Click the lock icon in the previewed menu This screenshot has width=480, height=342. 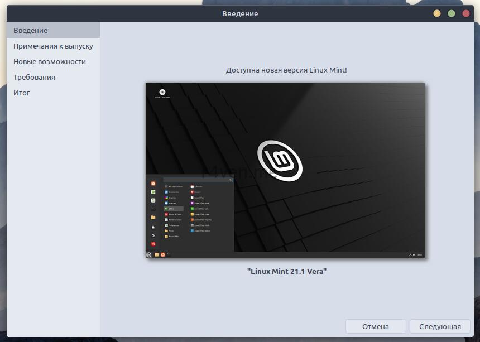click(153, 227)
